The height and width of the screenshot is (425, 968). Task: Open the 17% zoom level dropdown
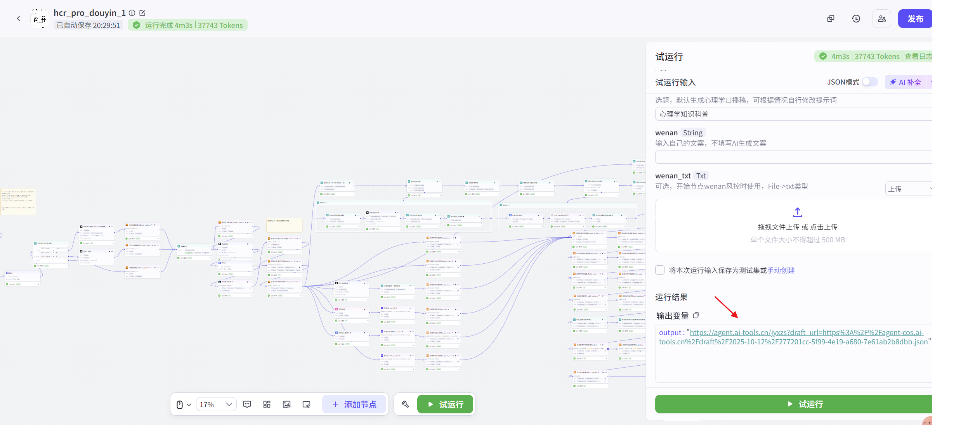[216, 404]
